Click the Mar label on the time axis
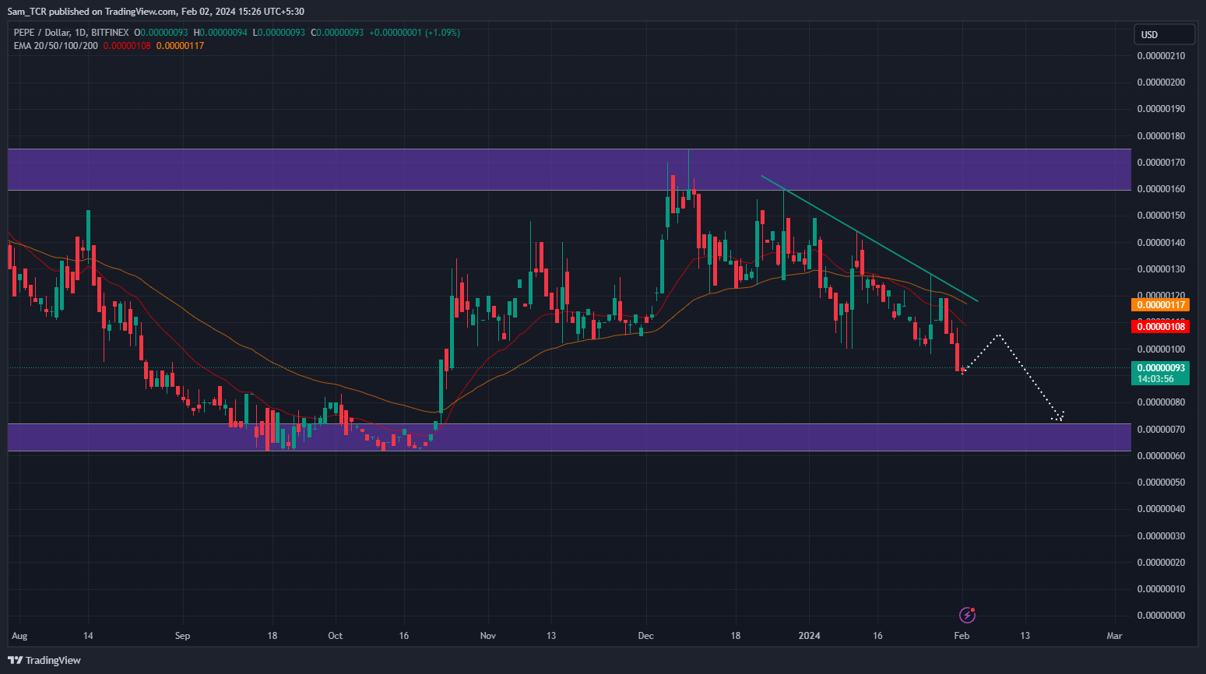 point(1115,636)
